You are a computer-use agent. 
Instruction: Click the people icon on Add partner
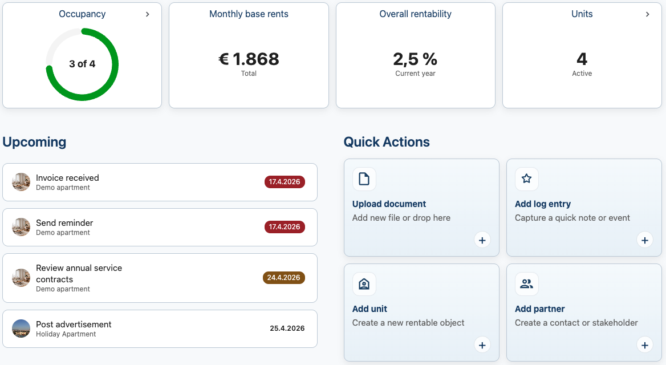(526, 284)
